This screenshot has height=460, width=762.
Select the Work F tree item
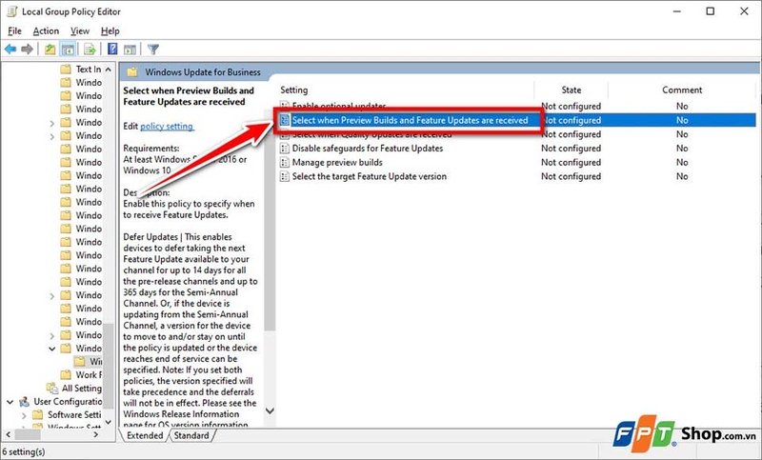(x=89, y=375)
